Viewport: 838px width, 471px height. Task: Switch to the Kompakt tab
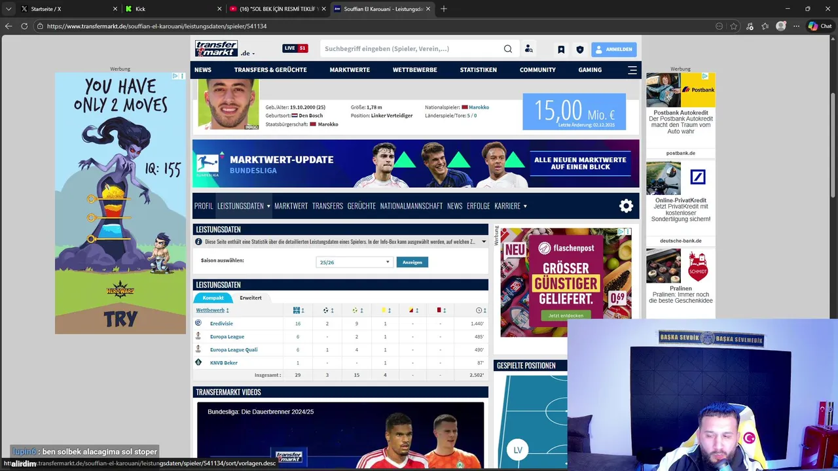pyautogui.click(x=213, y=298)
